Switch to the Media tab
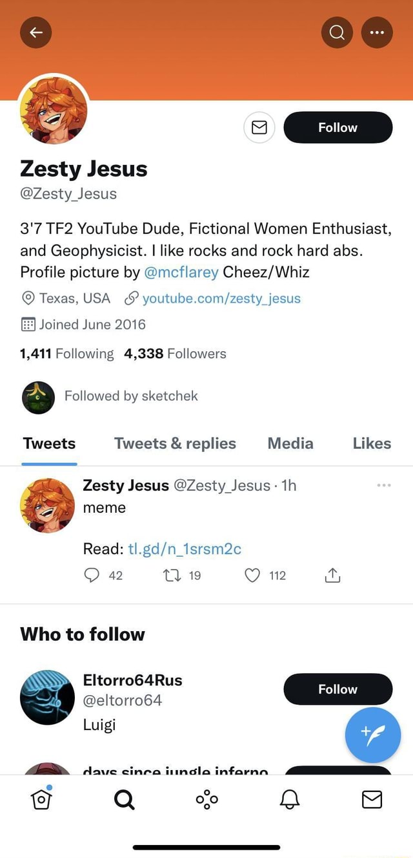The width and height of the screenshot is (413, 858). (290, 444)
